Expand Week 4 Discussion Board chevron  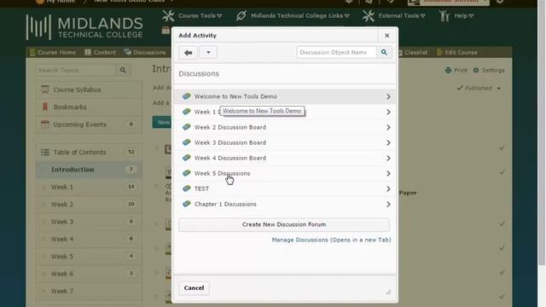pos(388,158)
